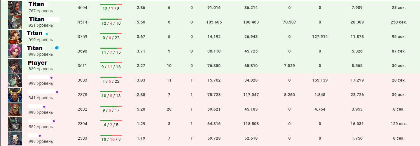
Task: Click the KDA bar above 9 / 11 / 16
Action: click(111, 62)
